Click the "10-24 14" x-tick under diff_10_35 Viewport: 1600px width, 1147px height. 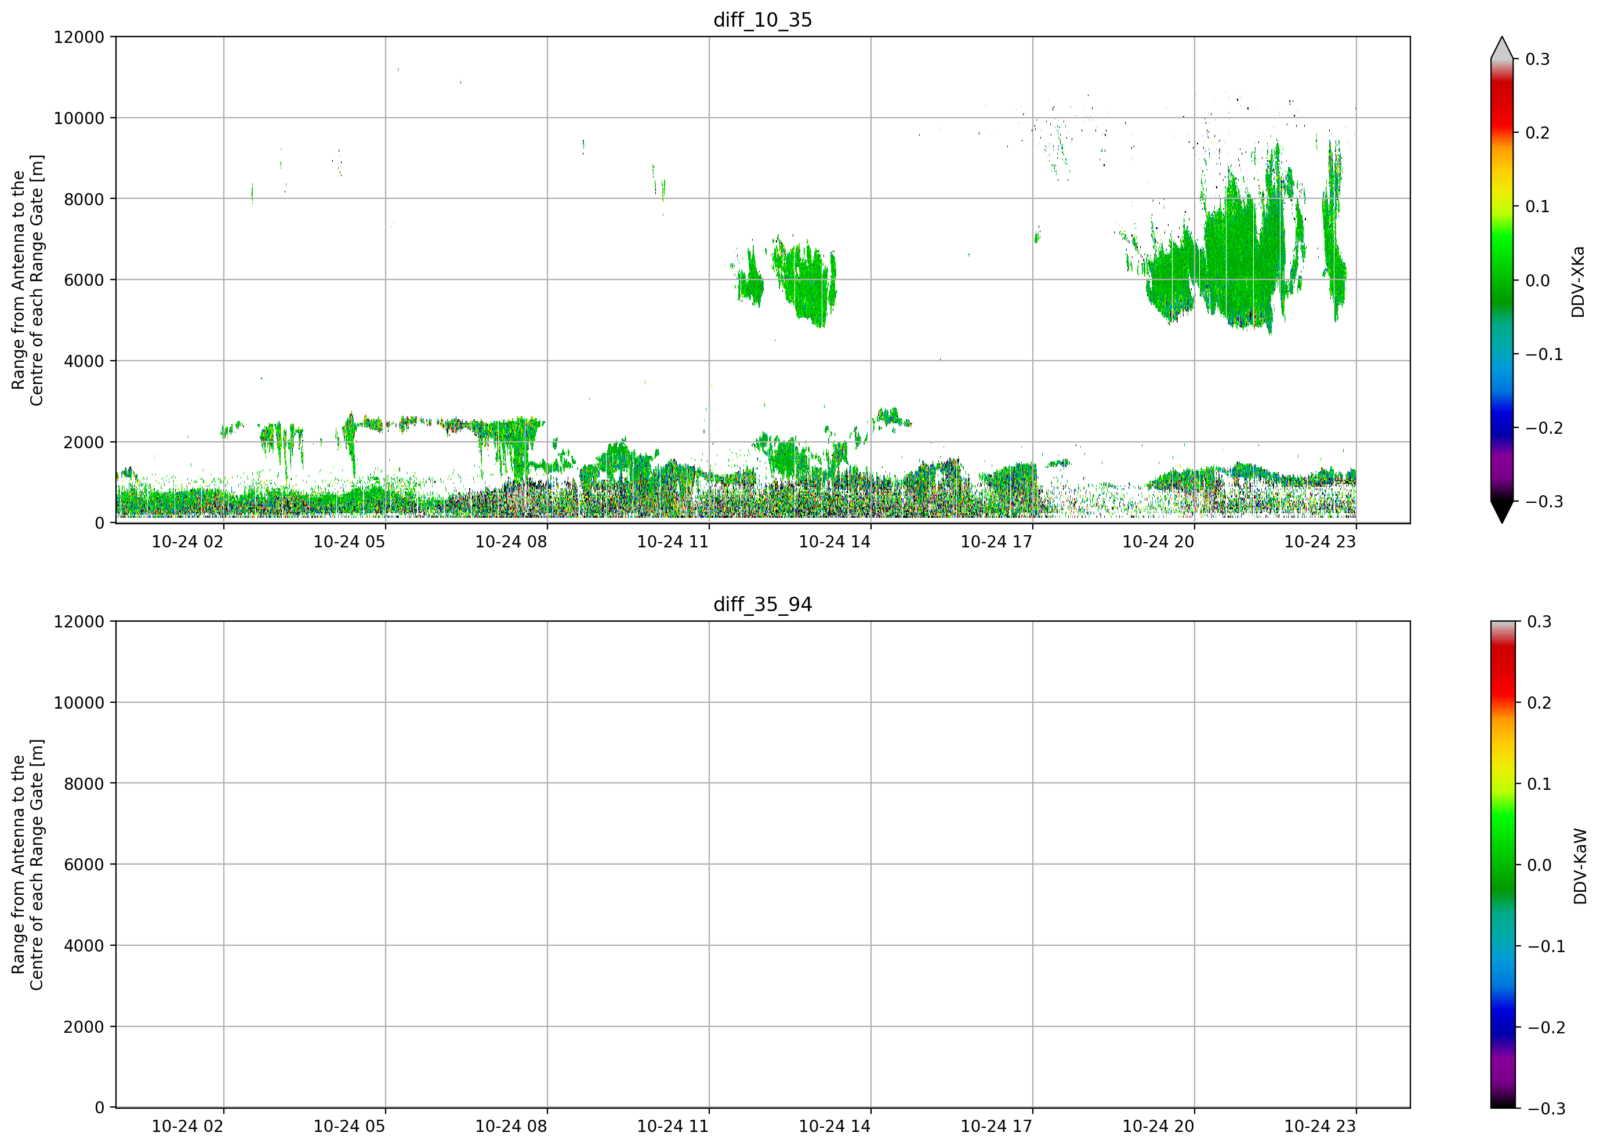tap(835, 542)
